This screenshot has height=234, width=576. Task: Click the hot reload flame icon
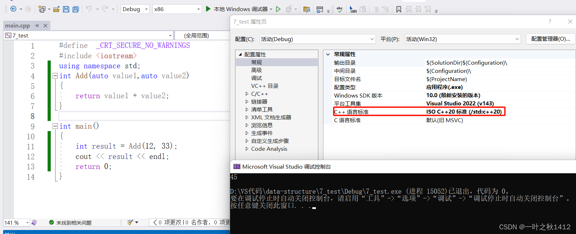tap(289, 9)
